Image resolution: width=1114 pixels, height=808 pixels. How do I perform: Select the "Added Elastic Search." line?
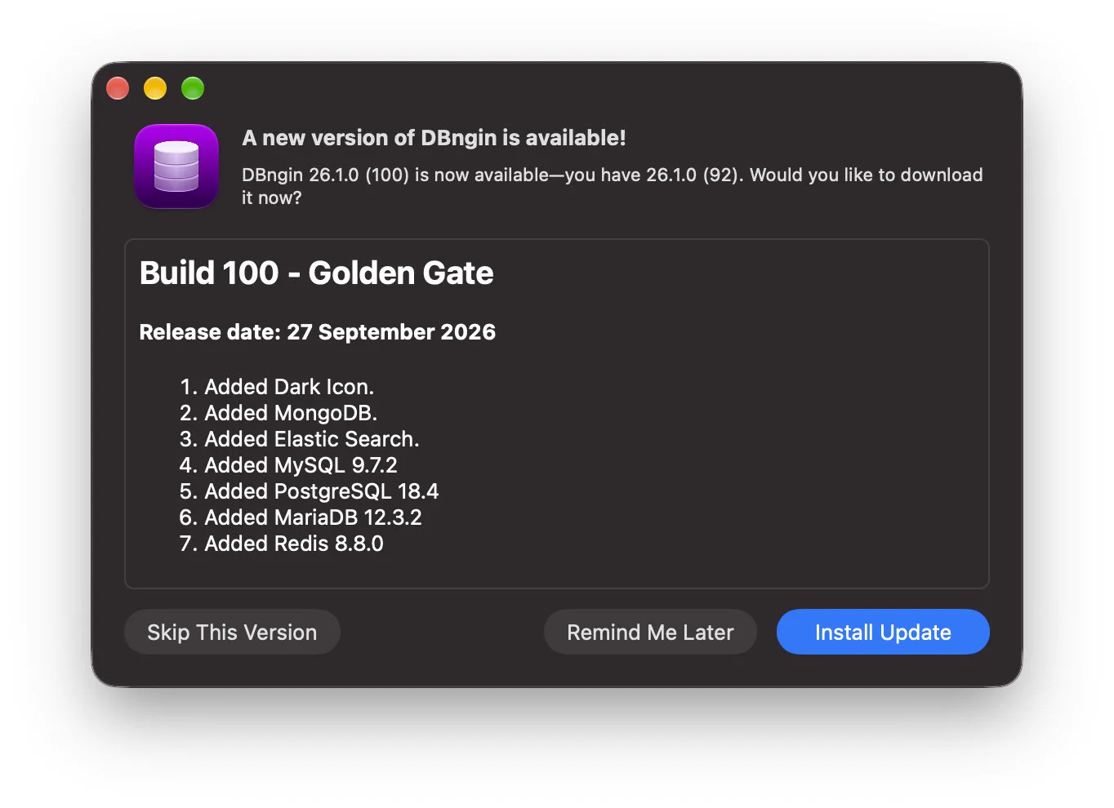[311, 439]
